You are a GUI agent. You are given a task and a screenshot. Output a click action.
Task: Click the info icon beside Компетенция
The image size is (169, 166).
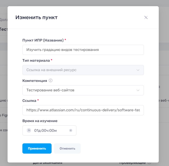click(x=50, y=81)
